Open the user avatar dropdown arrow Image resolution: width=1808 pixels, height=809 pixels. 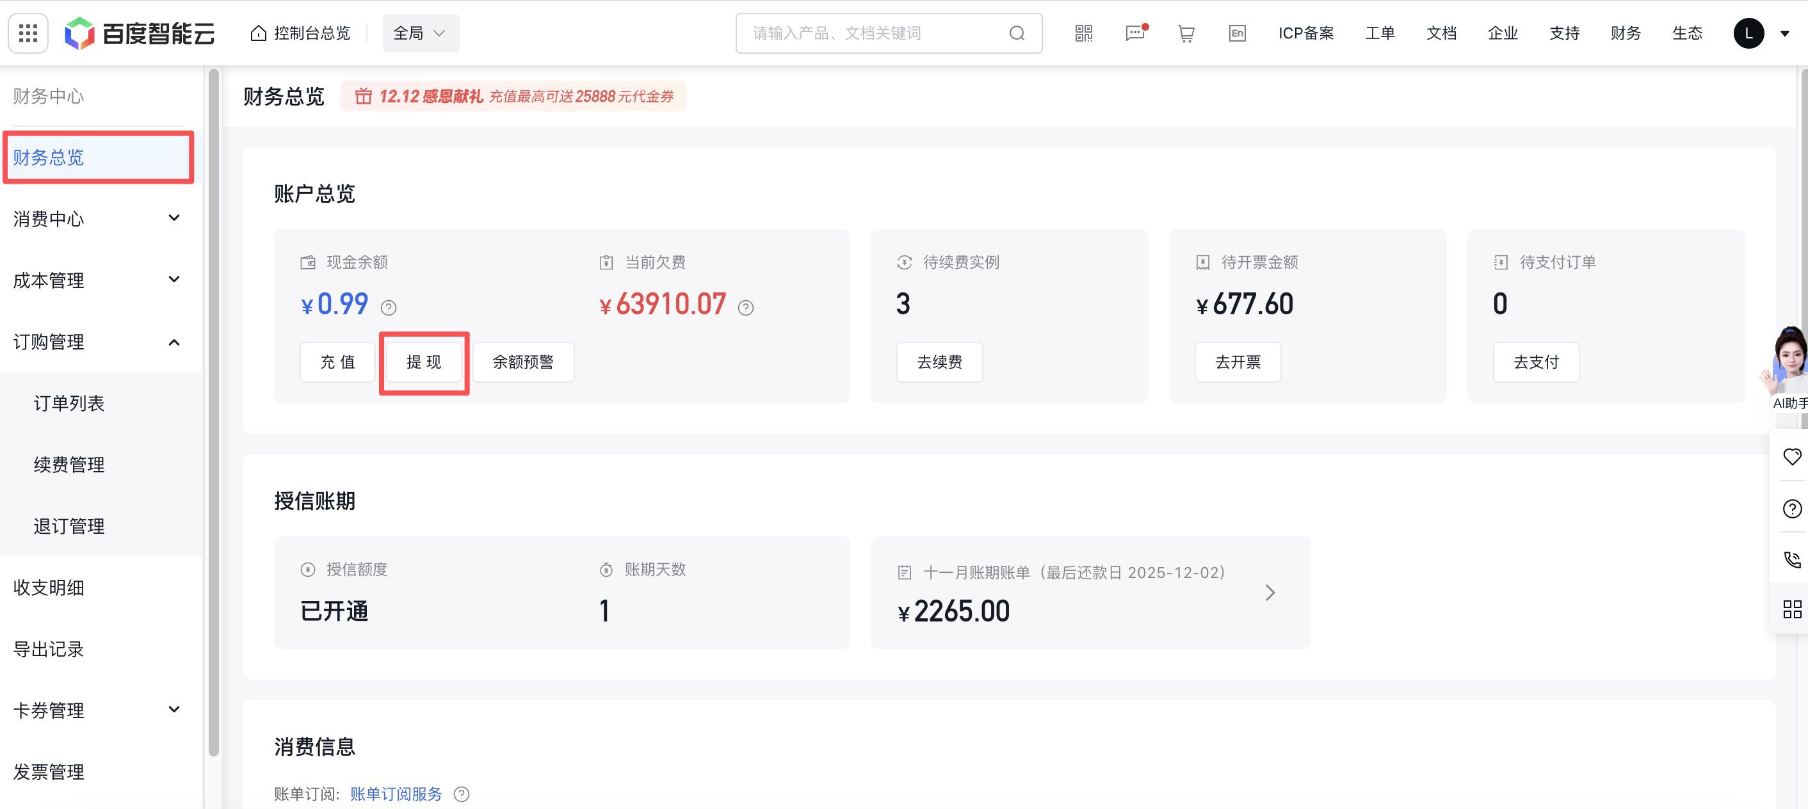click(1784, 33)
